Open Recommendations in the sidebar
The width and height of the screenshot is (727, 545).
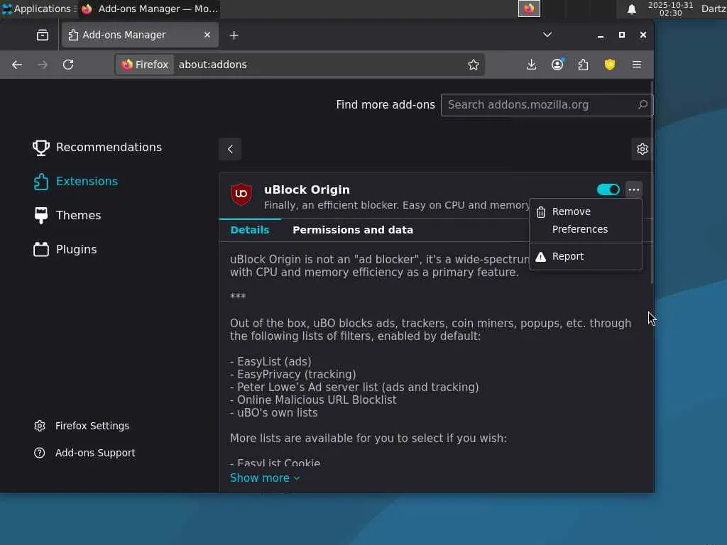tap(97, 148)
